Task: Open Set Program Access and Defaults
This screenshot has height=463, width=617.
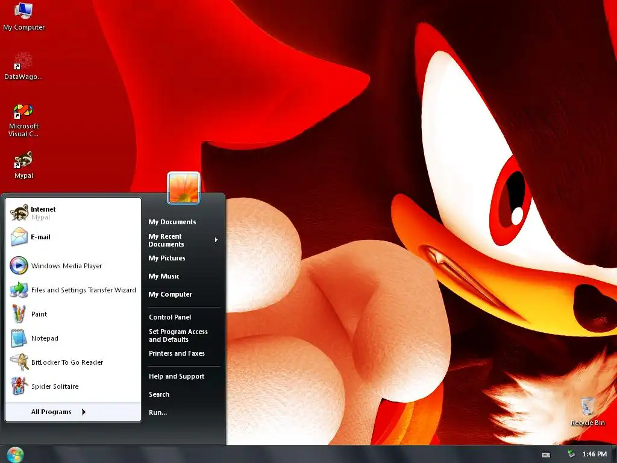Action: pos(178,335)
